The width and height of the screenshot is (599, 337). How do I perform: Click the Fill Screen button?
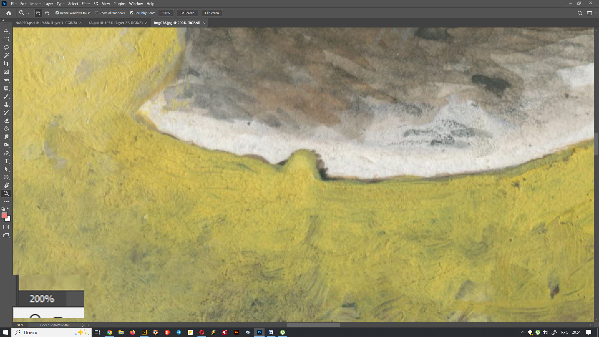(x=212, y=13)
